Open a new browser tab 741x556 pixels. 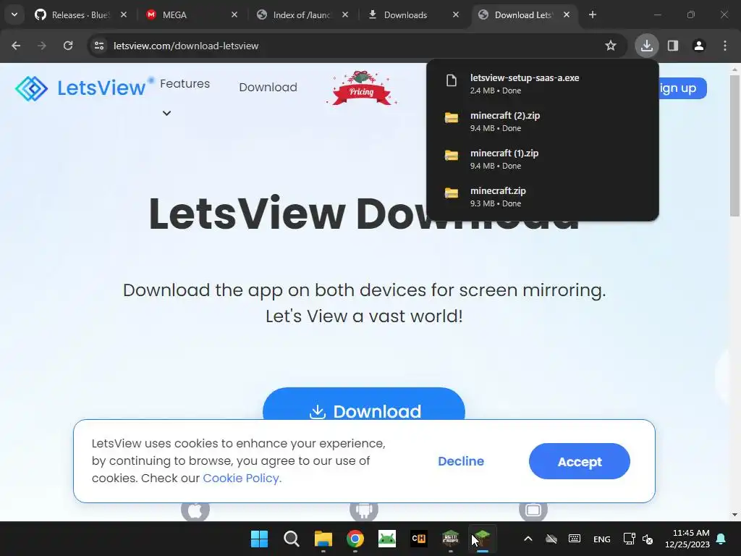pyautogui.click(x=593, y=14)
